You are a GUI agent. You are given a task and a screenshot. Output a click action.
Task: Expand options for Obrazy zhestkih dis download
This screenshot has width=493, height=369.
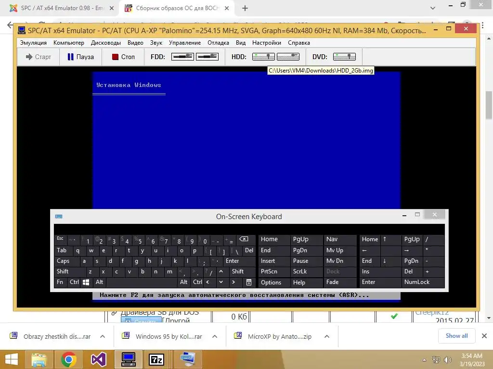tap(103, 336)
